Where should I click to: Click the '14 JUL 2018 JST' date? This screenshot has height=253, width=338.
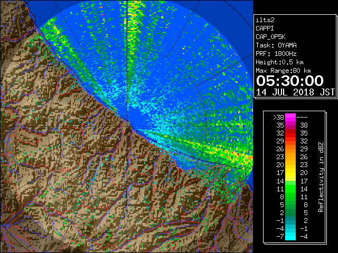pyautogui.click(x=295, y=92)
